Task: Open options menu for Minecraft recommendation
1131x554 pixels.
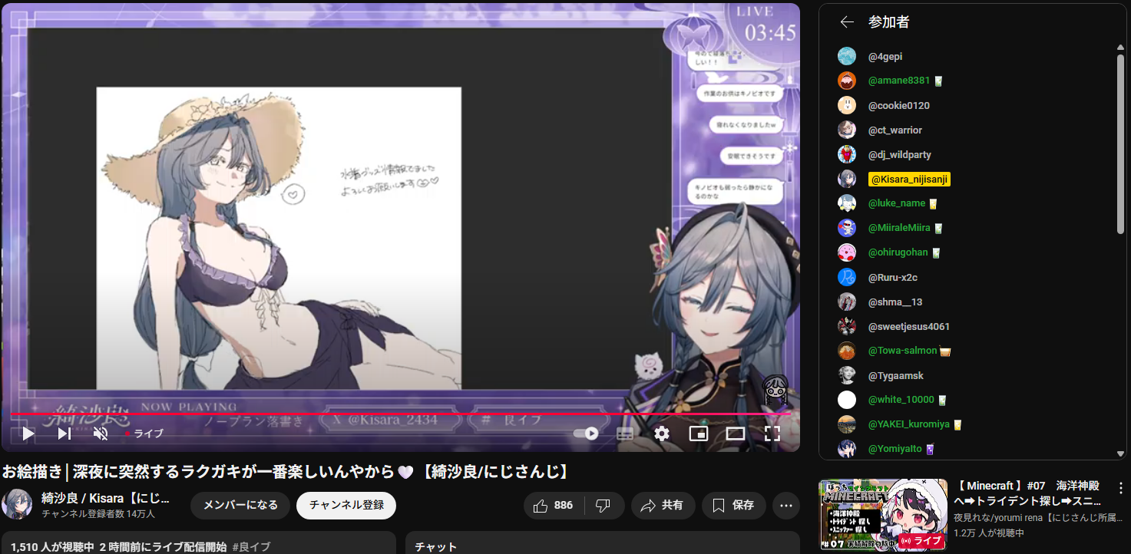Action: coord(1121,488)
